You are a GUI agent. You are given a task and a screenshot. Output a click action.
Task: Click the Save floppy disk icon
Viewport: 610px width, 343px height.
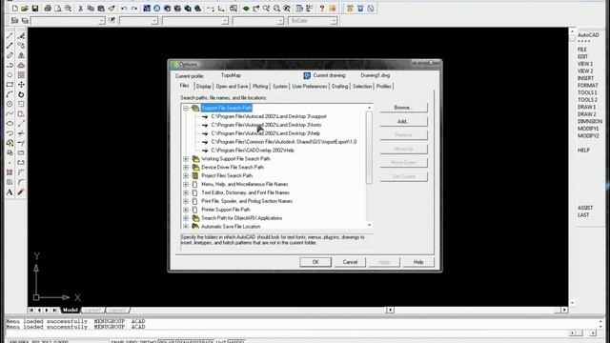tap(34, 9)
